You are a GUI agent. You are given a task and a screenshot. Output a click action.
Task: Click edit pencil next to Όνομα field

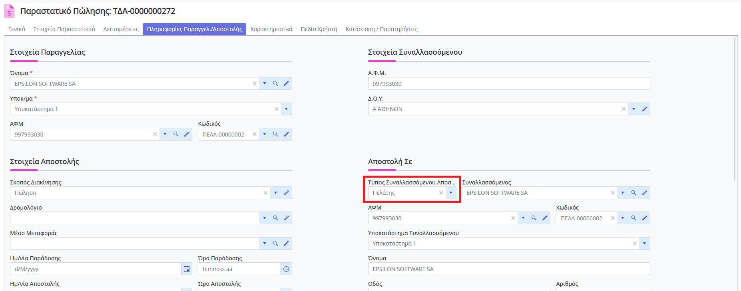pyautogui.click(x=286, y=83)
